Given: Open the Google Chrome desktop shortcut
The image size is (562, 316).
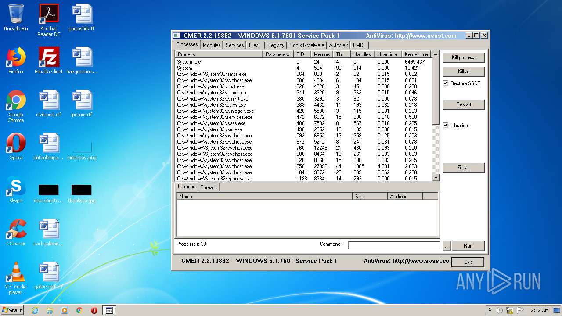Looking at the screenshot, I should click(x=16, y=106).
